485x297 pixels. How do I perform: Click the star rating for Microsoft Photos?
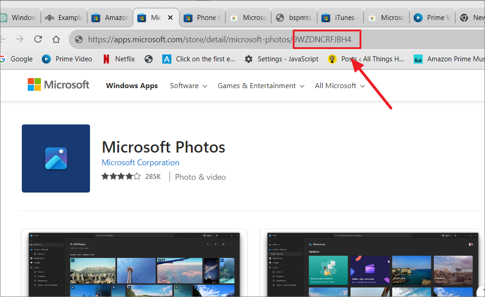pos(121,177)
